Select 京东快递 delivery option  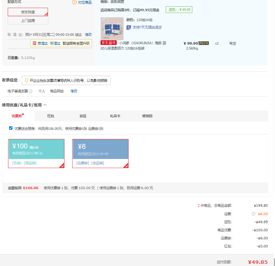pos(28,12)
